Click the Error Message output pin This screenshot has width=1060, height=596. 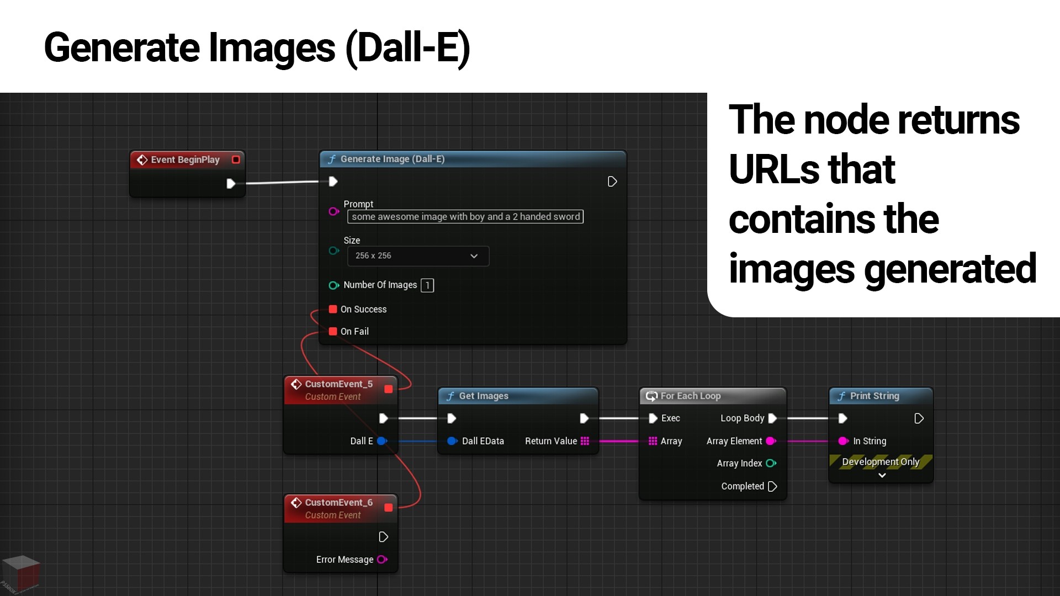[x=382, y=560]
